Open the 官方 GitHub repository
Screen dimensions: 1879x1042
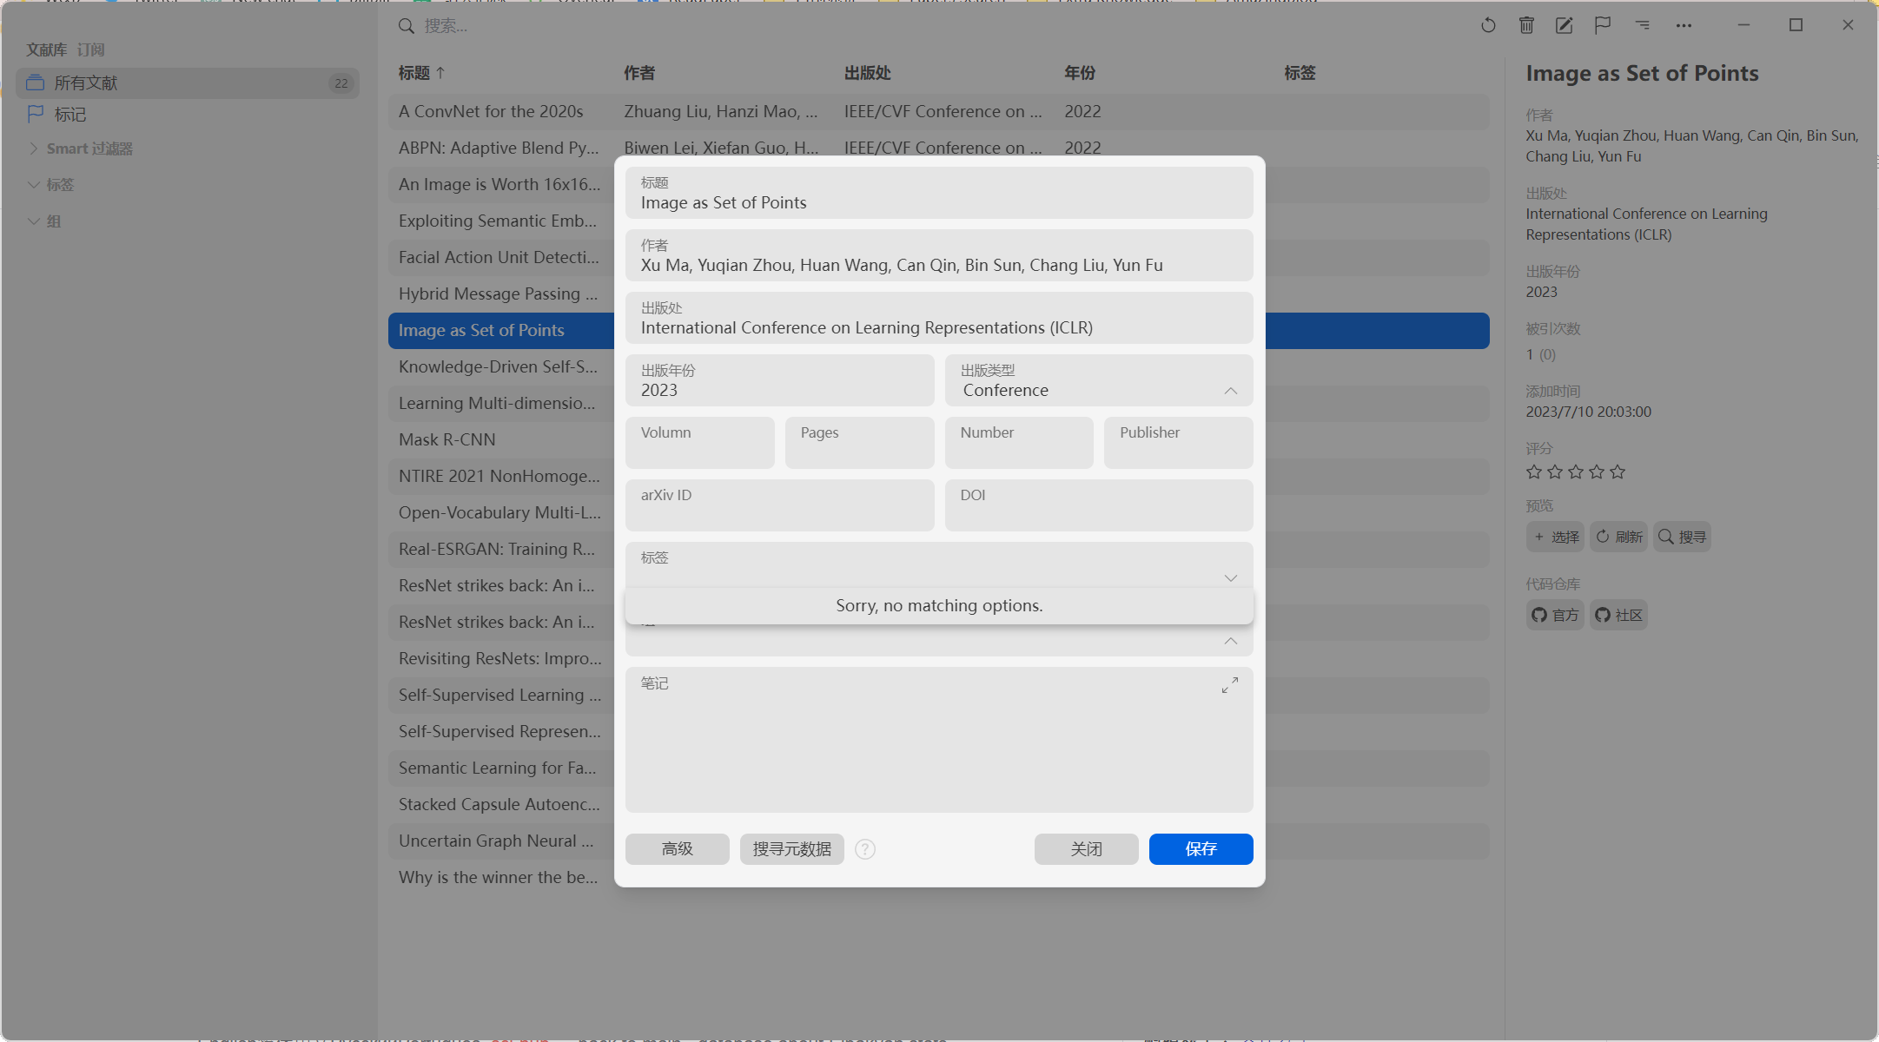tap(1554, 615)
